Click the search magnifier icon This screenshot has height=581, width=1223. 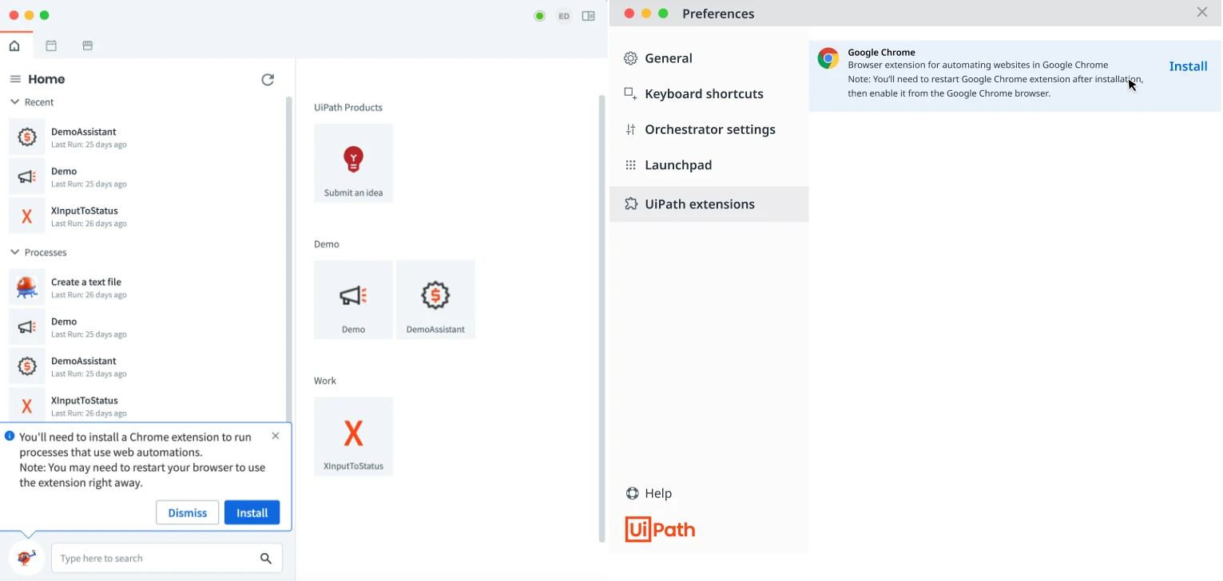(266, 559)
